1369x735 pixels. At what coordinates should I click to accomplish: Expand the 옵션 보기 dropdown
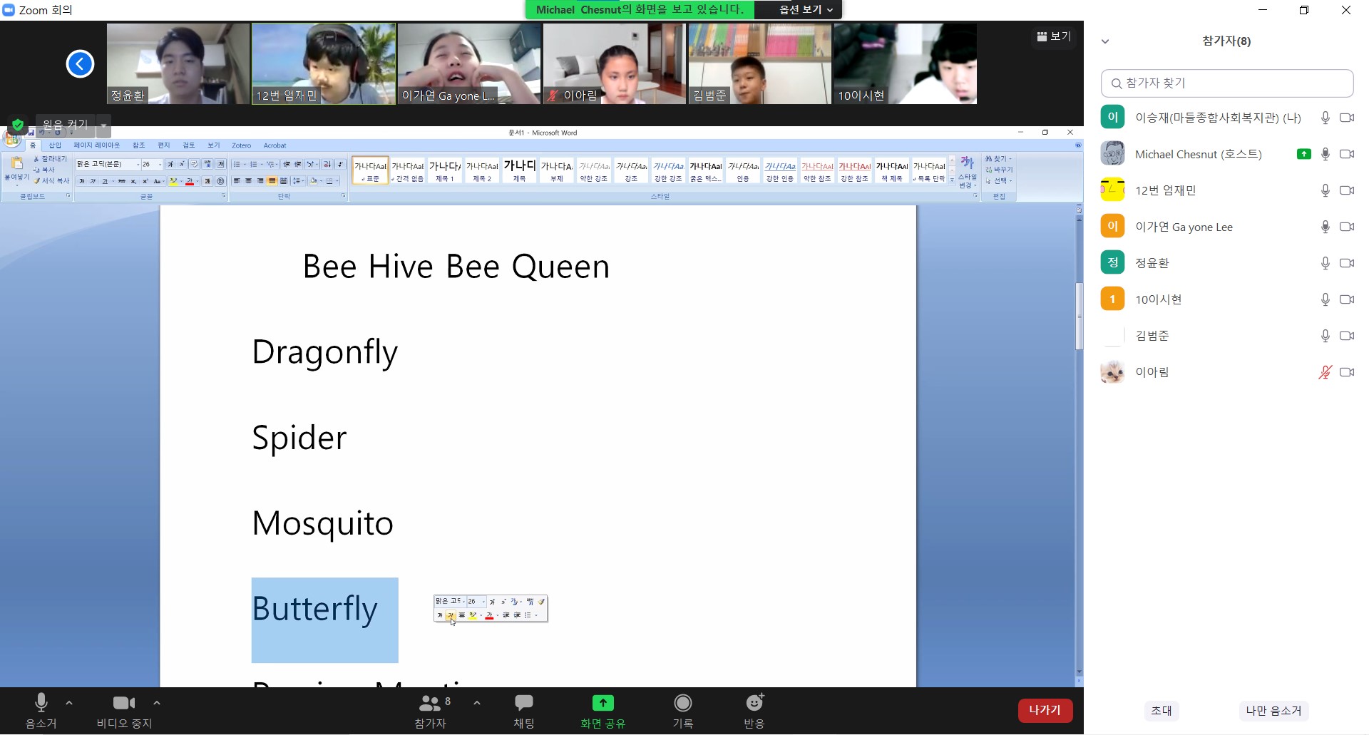pos(805,10)
